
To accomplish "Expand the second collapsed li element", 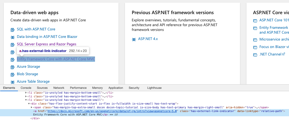I will [26, 96].
